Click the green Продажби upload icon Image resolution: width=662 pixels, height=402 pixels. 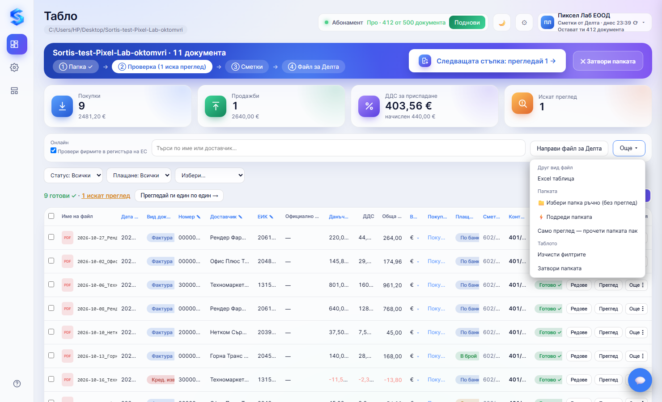[x=216, y=106]
